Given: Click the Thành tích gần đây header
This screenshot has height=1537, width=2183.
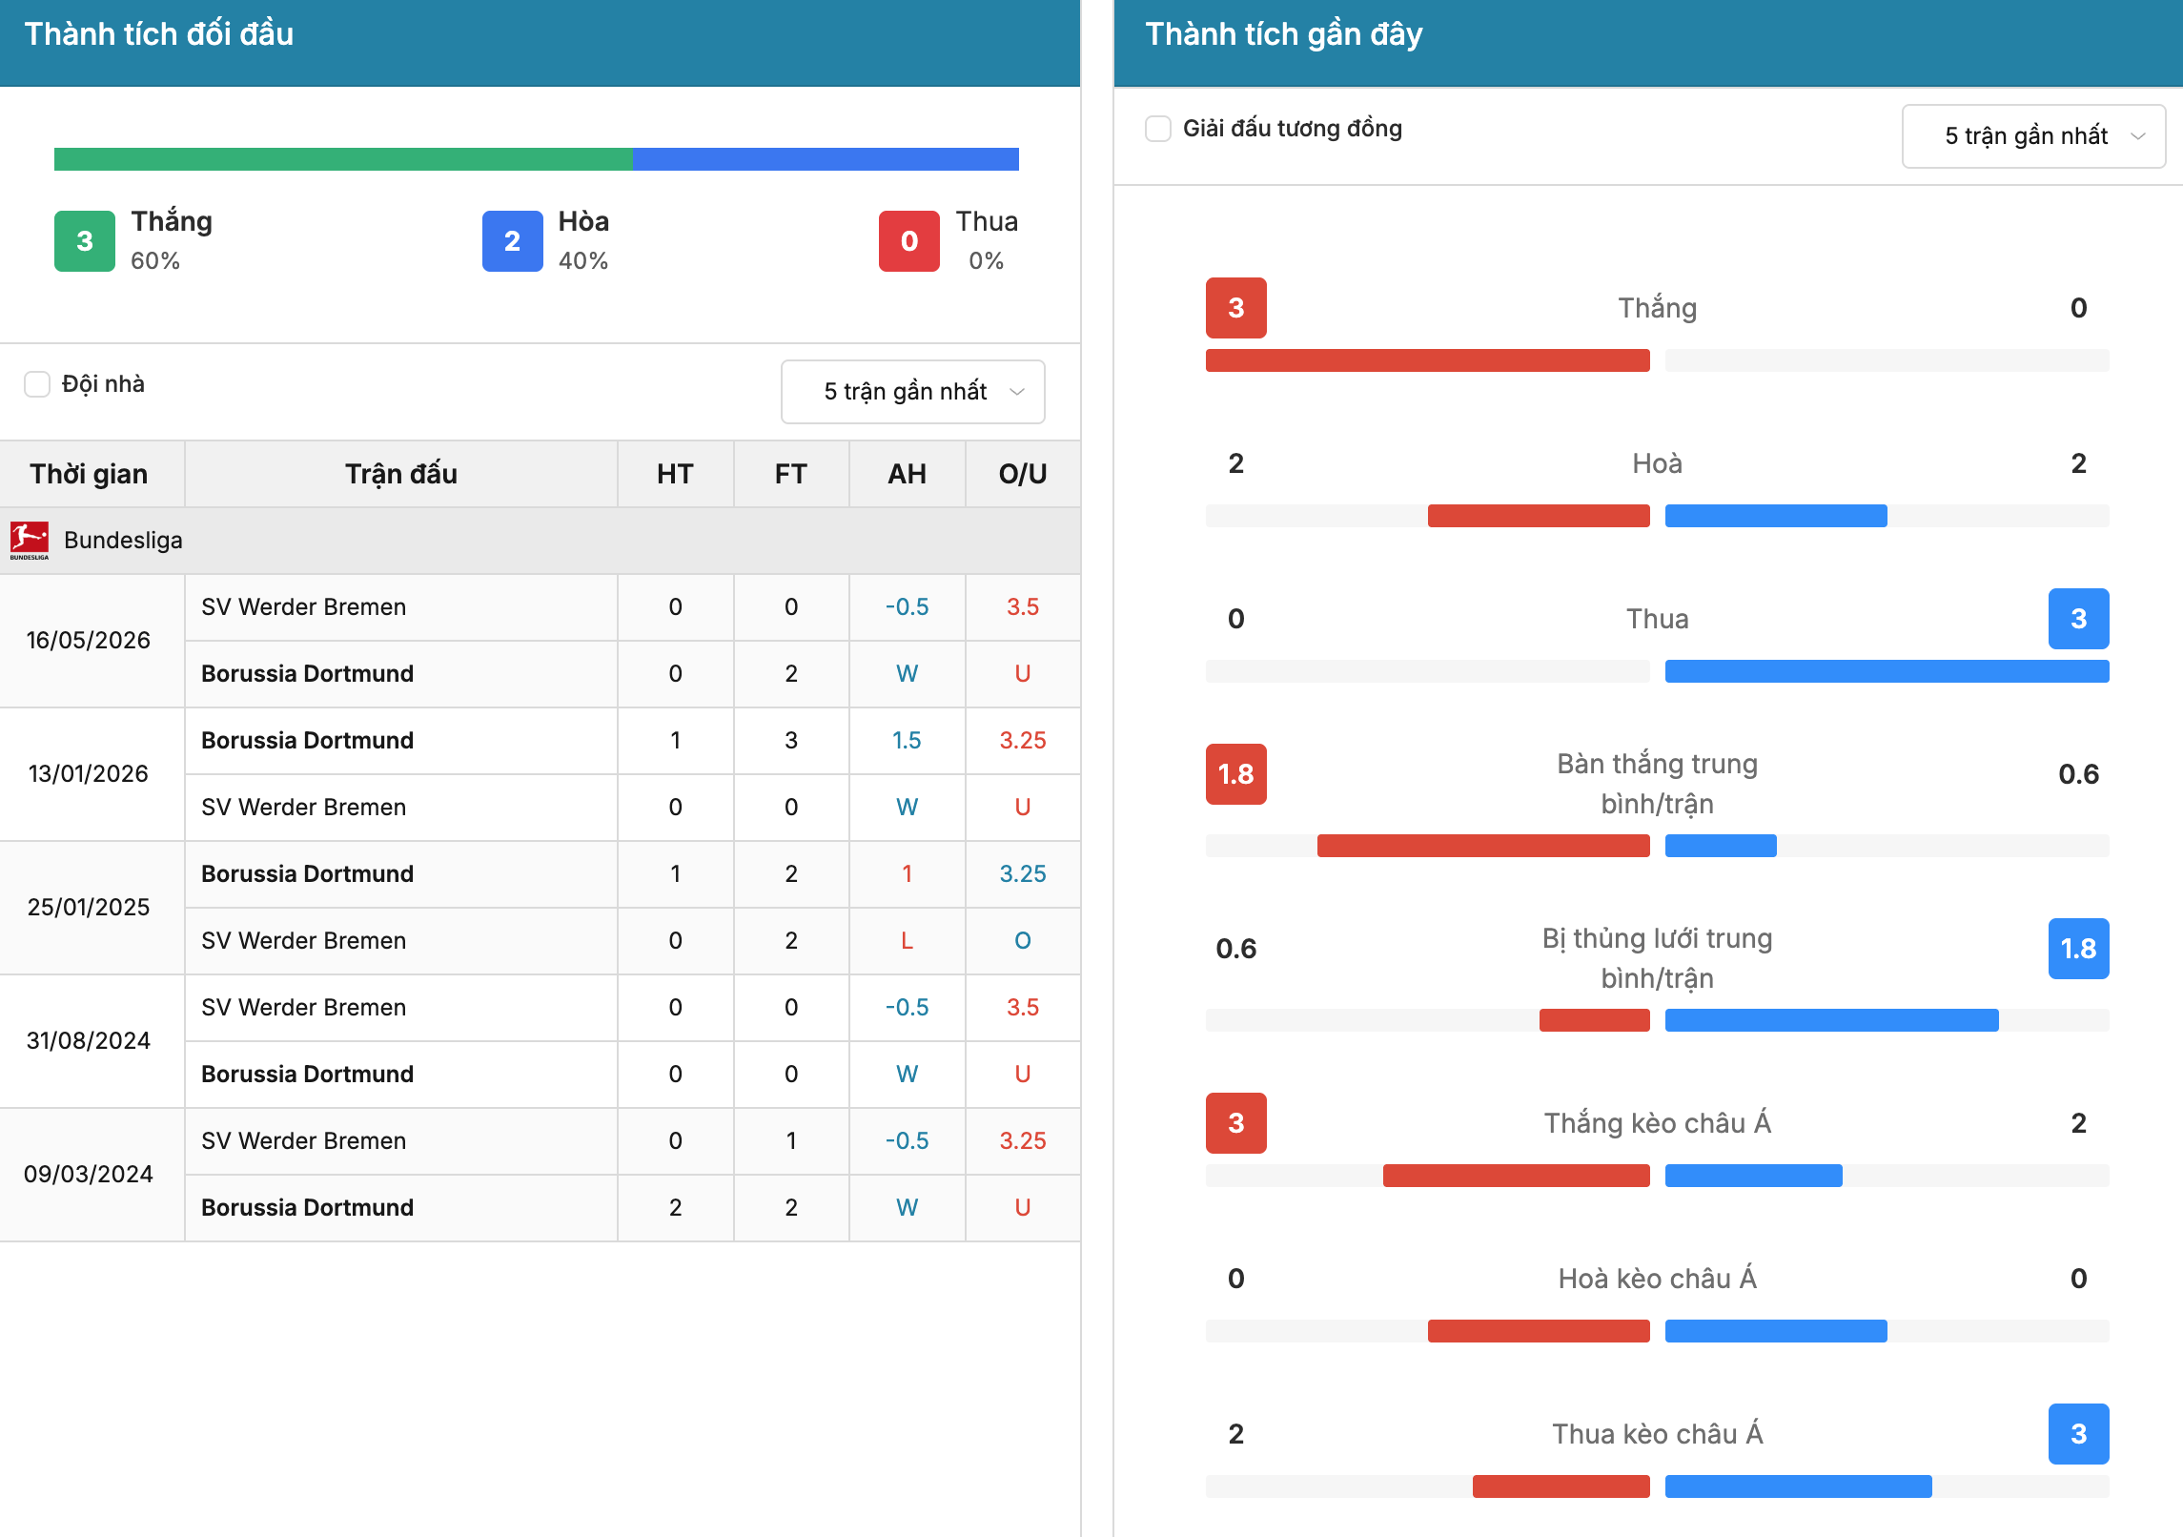Looking at the screenshot, I should (1284, 34).
